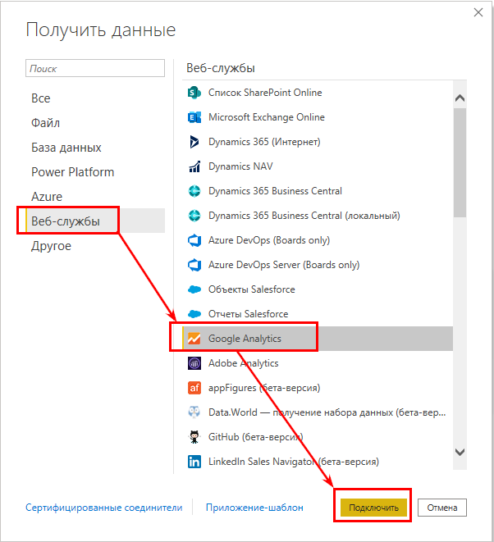The height and width of the screenshot is (542, 494).
Task: Choose the Microsoft Exchange Online icon
Action: point(194,117)
